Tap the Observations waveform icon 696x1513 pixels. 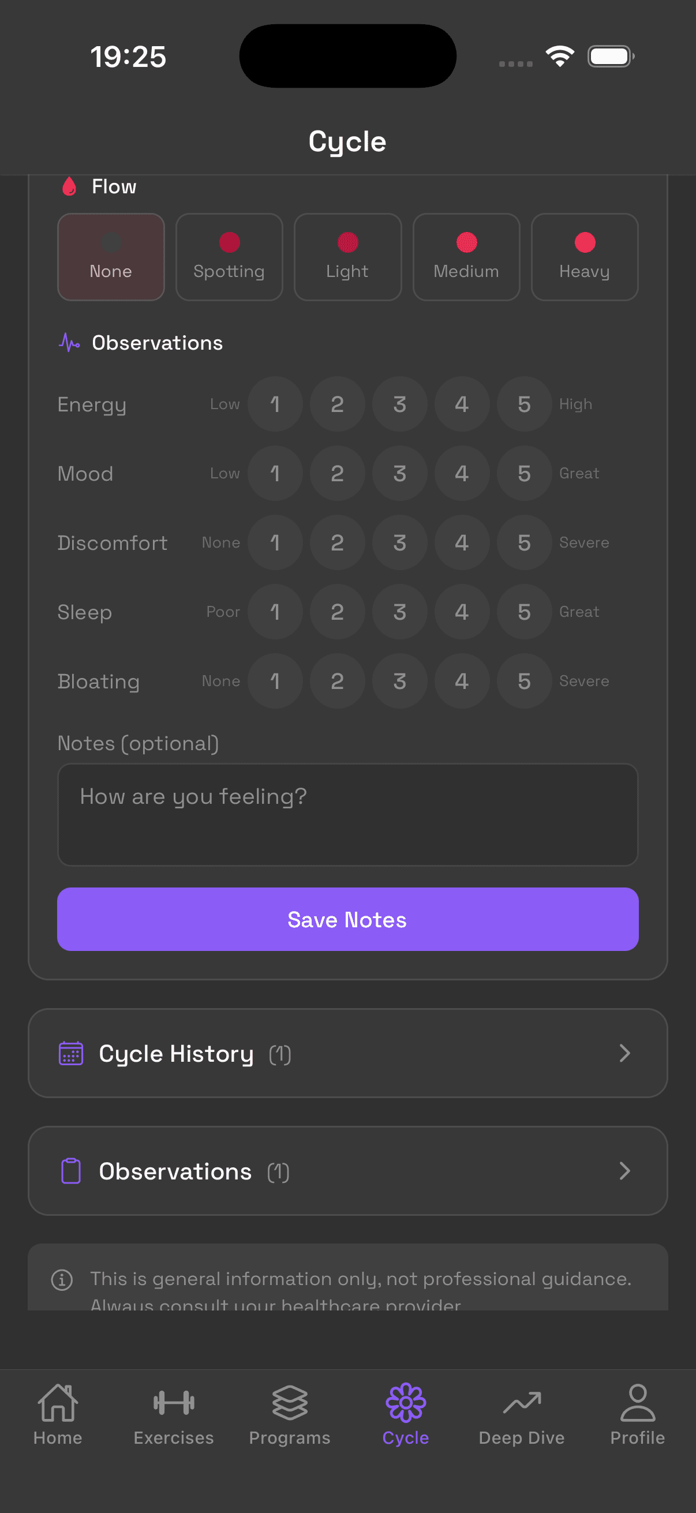click(70, 342)
